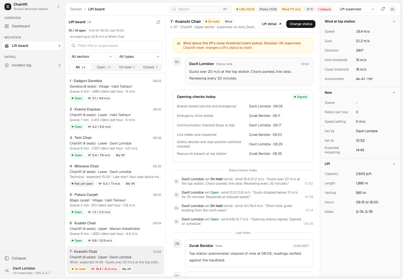Focus the top Search field
This screenshot has width=403, height=279.
[x=200, y=9]
